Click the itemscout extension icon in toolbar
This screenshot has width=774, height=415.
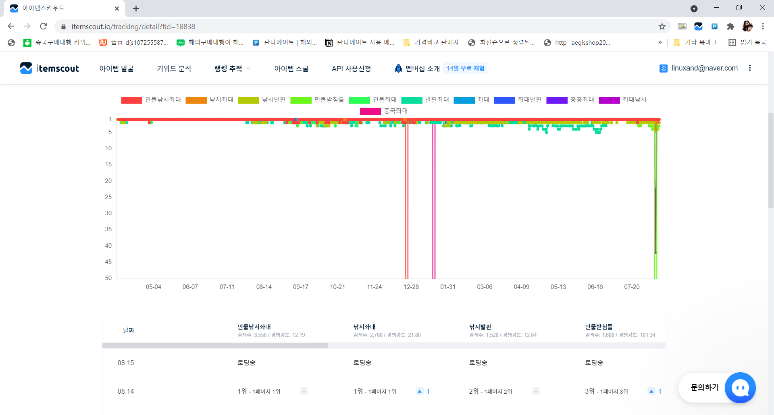tap(698, 27)
